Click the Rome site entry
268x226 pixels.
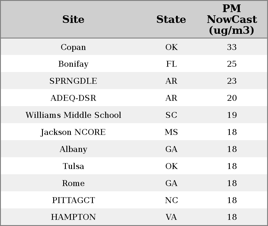(x=73, y=183)
